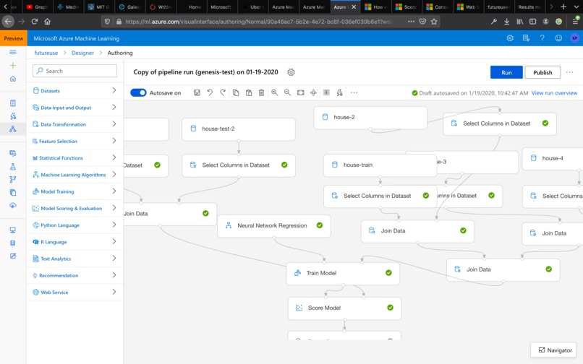Switch to the Microsoft browser tab

coord(222,6)
